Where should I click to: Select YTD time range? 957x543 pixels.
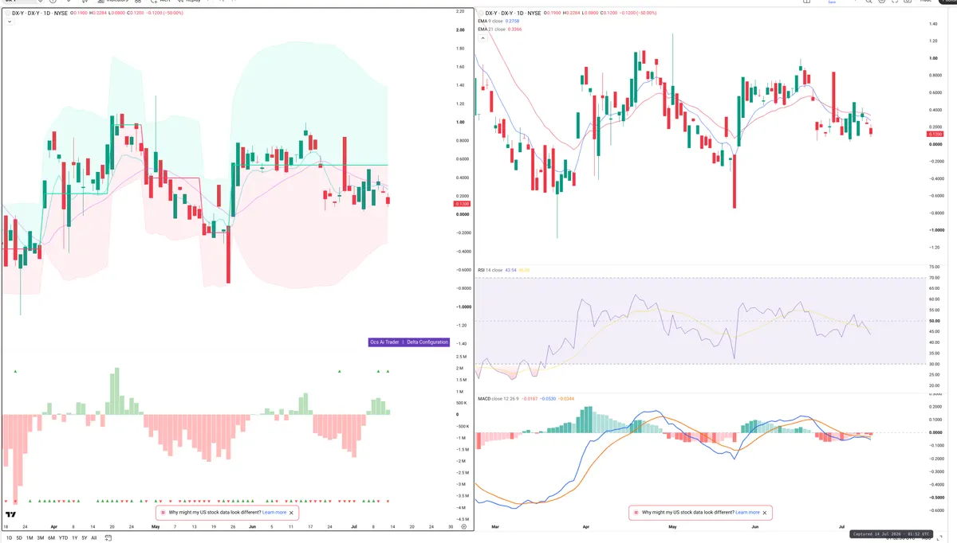pyautogui.click(x=64, y=538)
